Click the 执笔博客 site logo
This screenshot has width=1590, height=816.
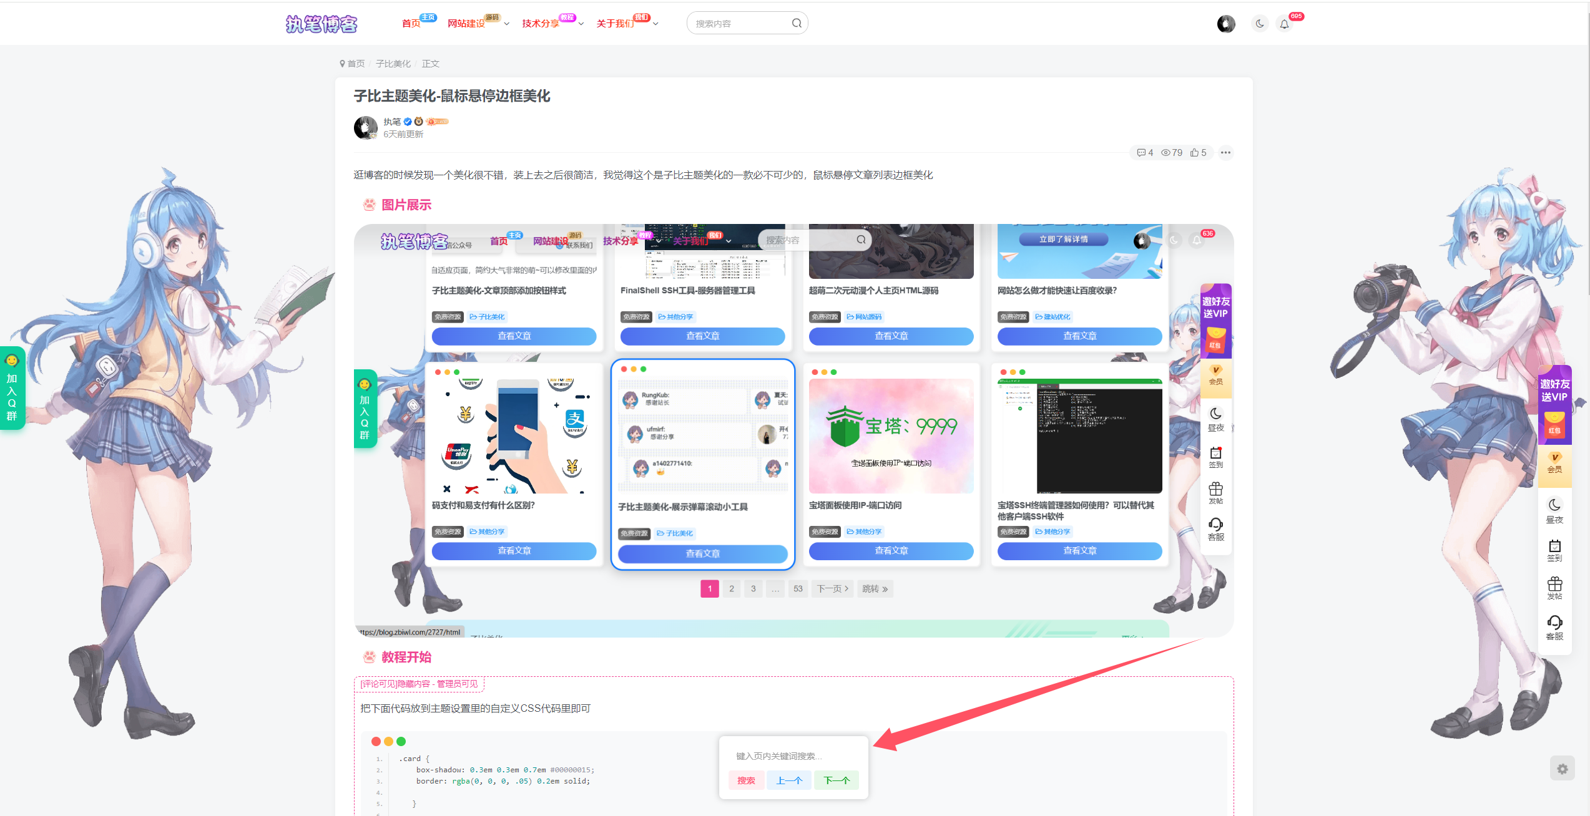321,24
